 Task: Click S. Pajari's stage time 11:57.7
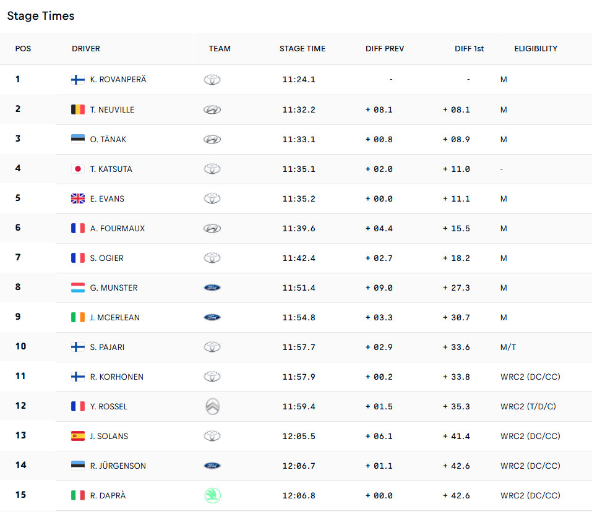pos(299,347)
